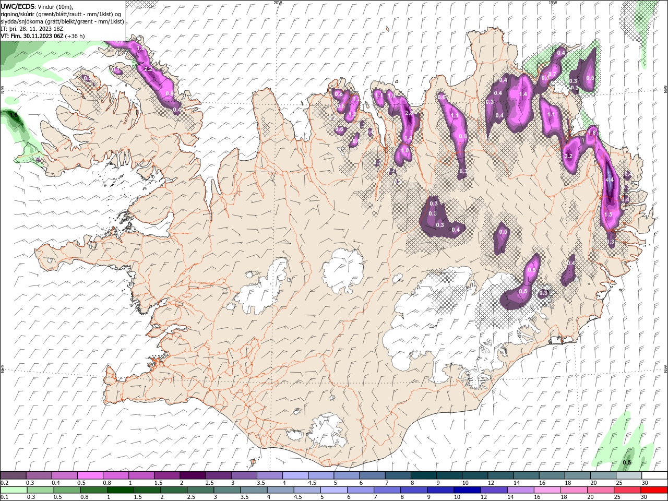Click the 3.5 tick label on the purple scale

click(260, 483)
